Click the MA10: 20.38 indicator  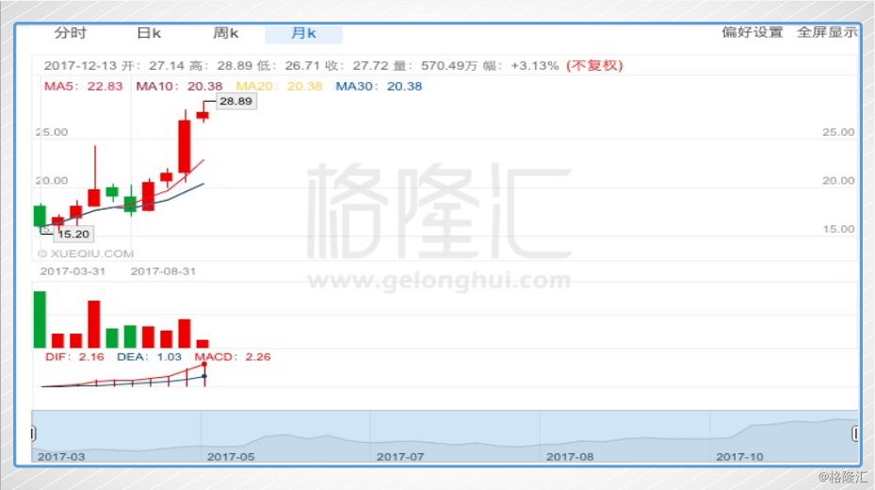point(179,87)
